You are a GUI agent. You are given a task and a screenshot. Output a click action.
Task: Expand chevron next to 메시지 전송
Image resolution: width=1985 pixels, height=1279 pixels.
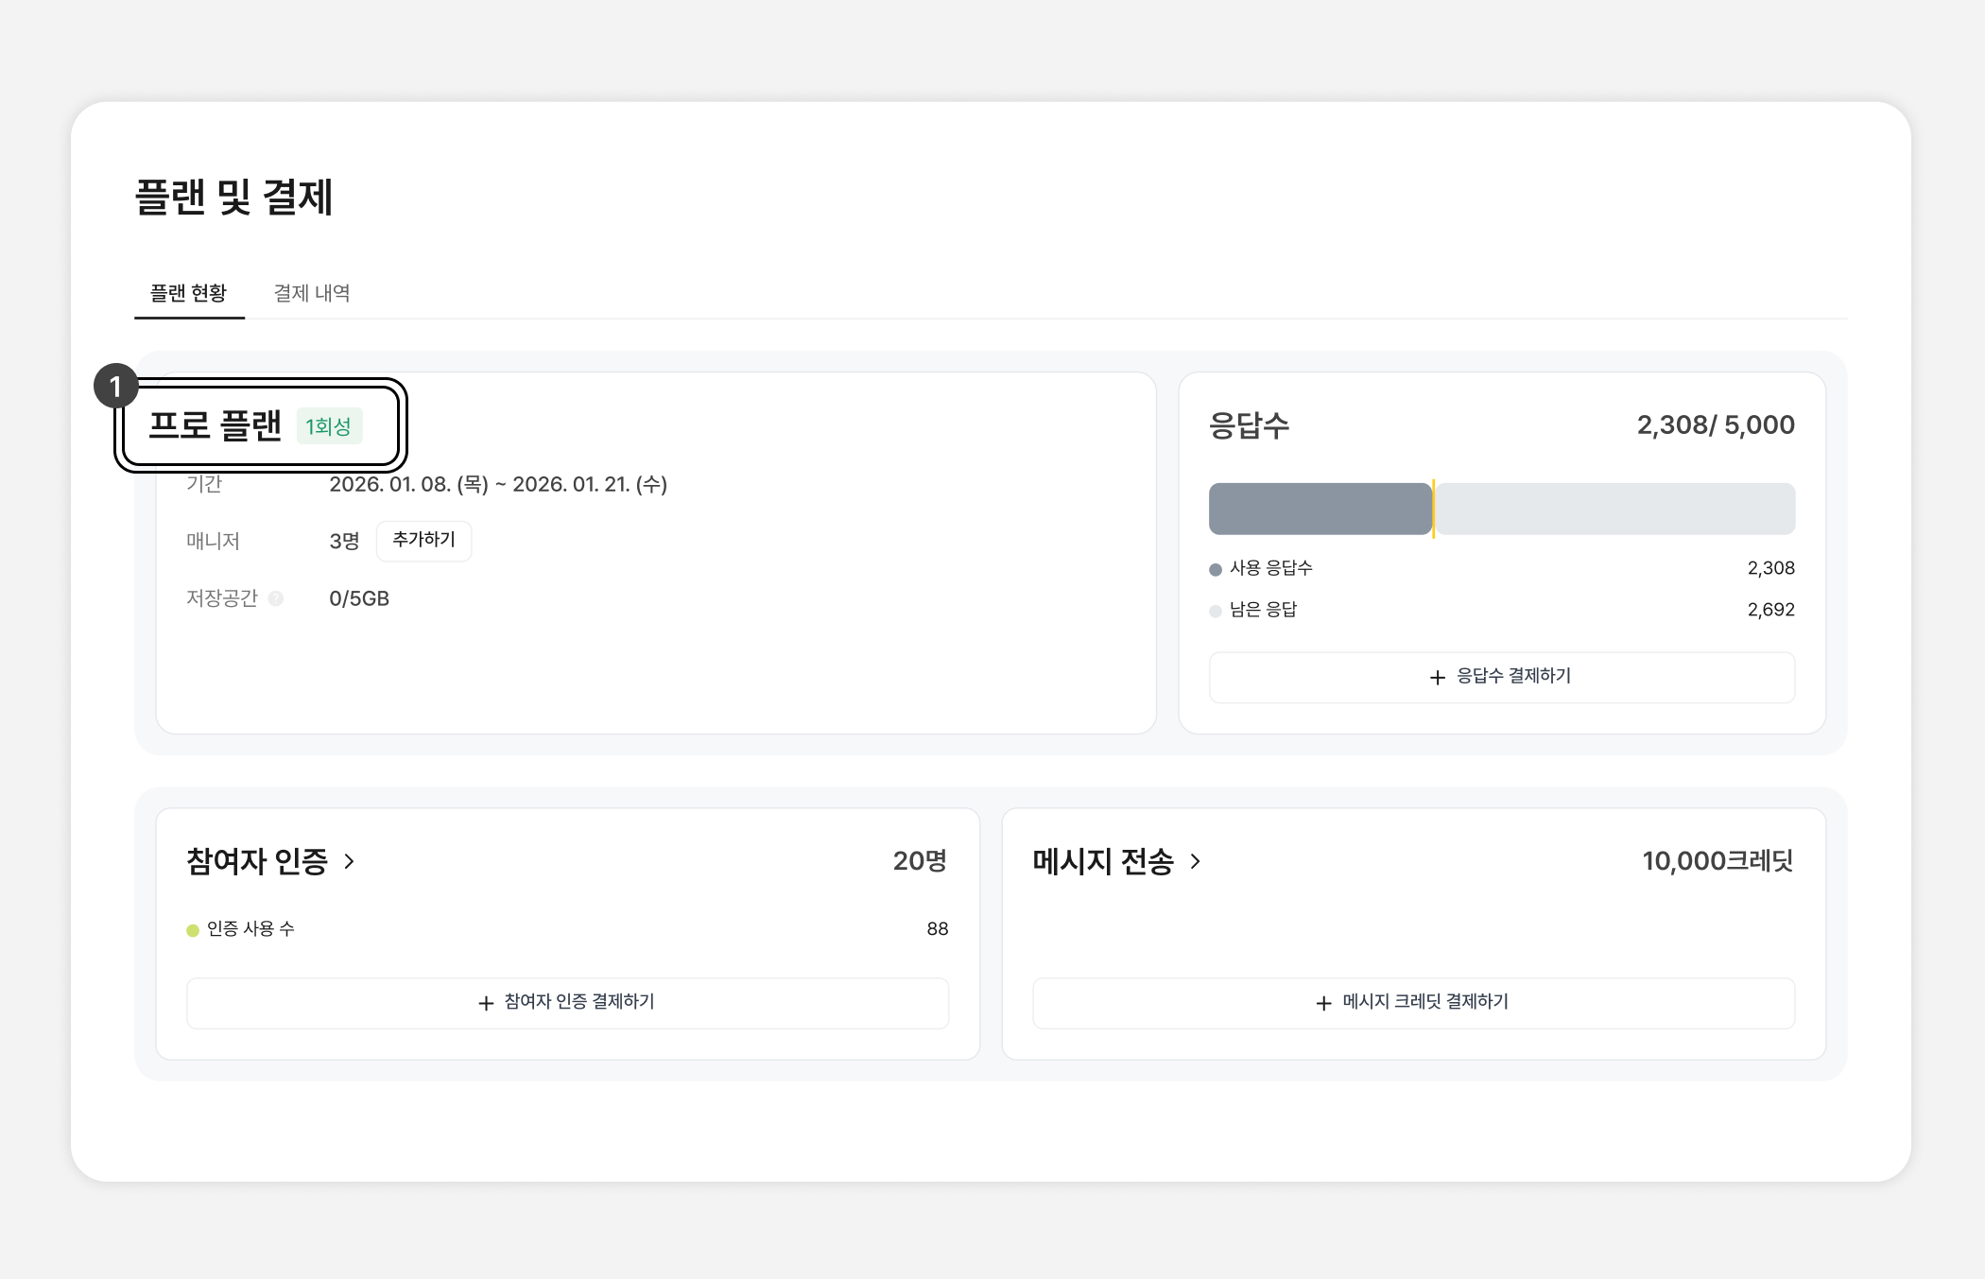click(1195, 861)
